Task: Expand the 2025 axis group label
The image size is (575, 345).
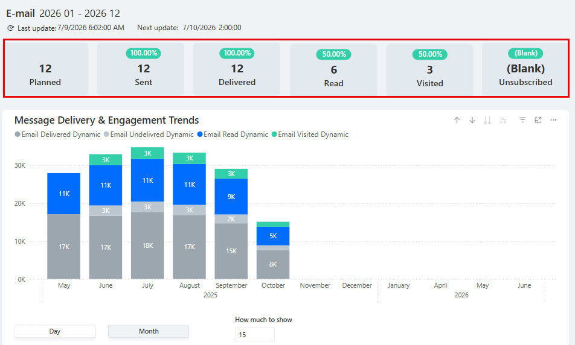Action: [x=210, y=295]
